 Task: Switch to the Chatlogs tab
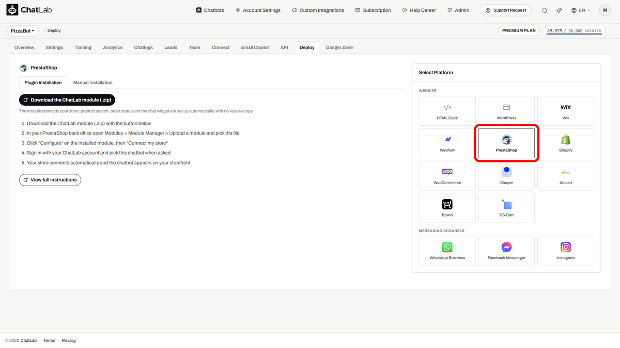pos(144,47)
